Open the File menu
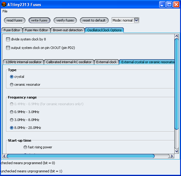The height and width of the screenshot is (176, 181). tap(5, 11)
